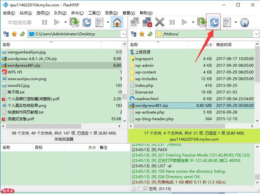This screenshot has width=260, height=194.
Task: Disconnect from the server with red-X computer icon
Action: point(147,22)
